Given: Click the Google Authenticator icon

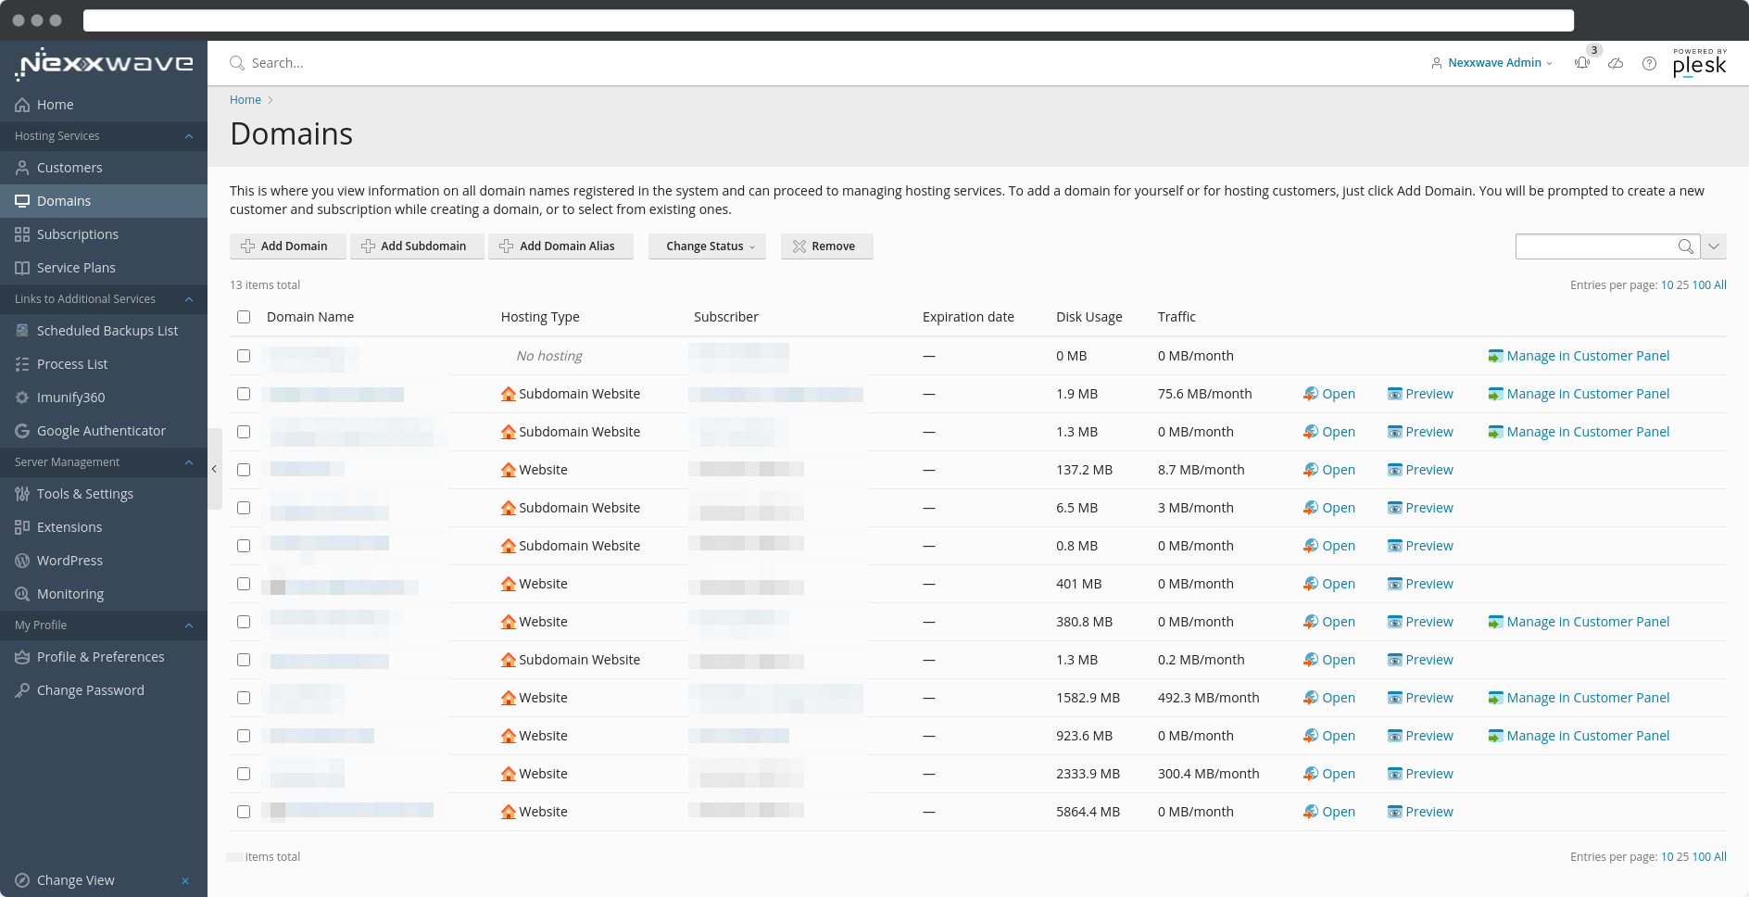Looking at the screenshot, I should (22, 431).
